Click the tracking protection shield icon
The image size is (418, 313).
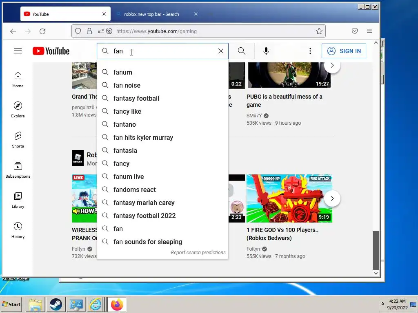pyautogui.click(x=78, y=31)
